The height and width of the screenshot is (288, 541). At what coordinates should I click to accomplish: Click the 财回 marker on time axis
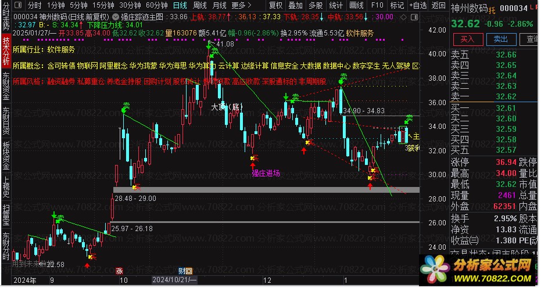click(x=185, y=271)
